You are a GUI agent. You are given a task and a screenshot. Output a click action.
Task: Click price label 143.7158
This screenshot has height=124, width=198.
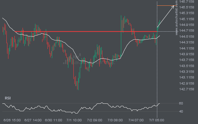[x=187, y=60]
